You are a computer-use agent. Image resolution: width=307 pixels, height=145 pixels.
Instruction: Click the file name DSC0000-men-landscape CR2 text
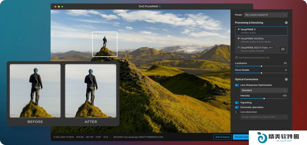(x=138, y=137)
